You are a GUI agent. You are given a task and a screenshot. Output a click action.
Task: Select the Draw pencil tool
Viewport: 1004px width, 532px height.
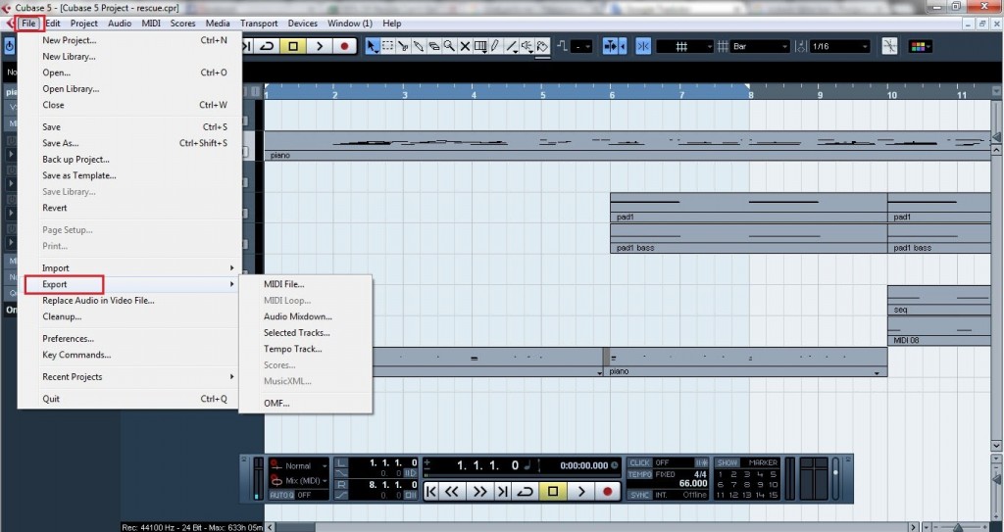pyautogui.click(x=495, y=46)
